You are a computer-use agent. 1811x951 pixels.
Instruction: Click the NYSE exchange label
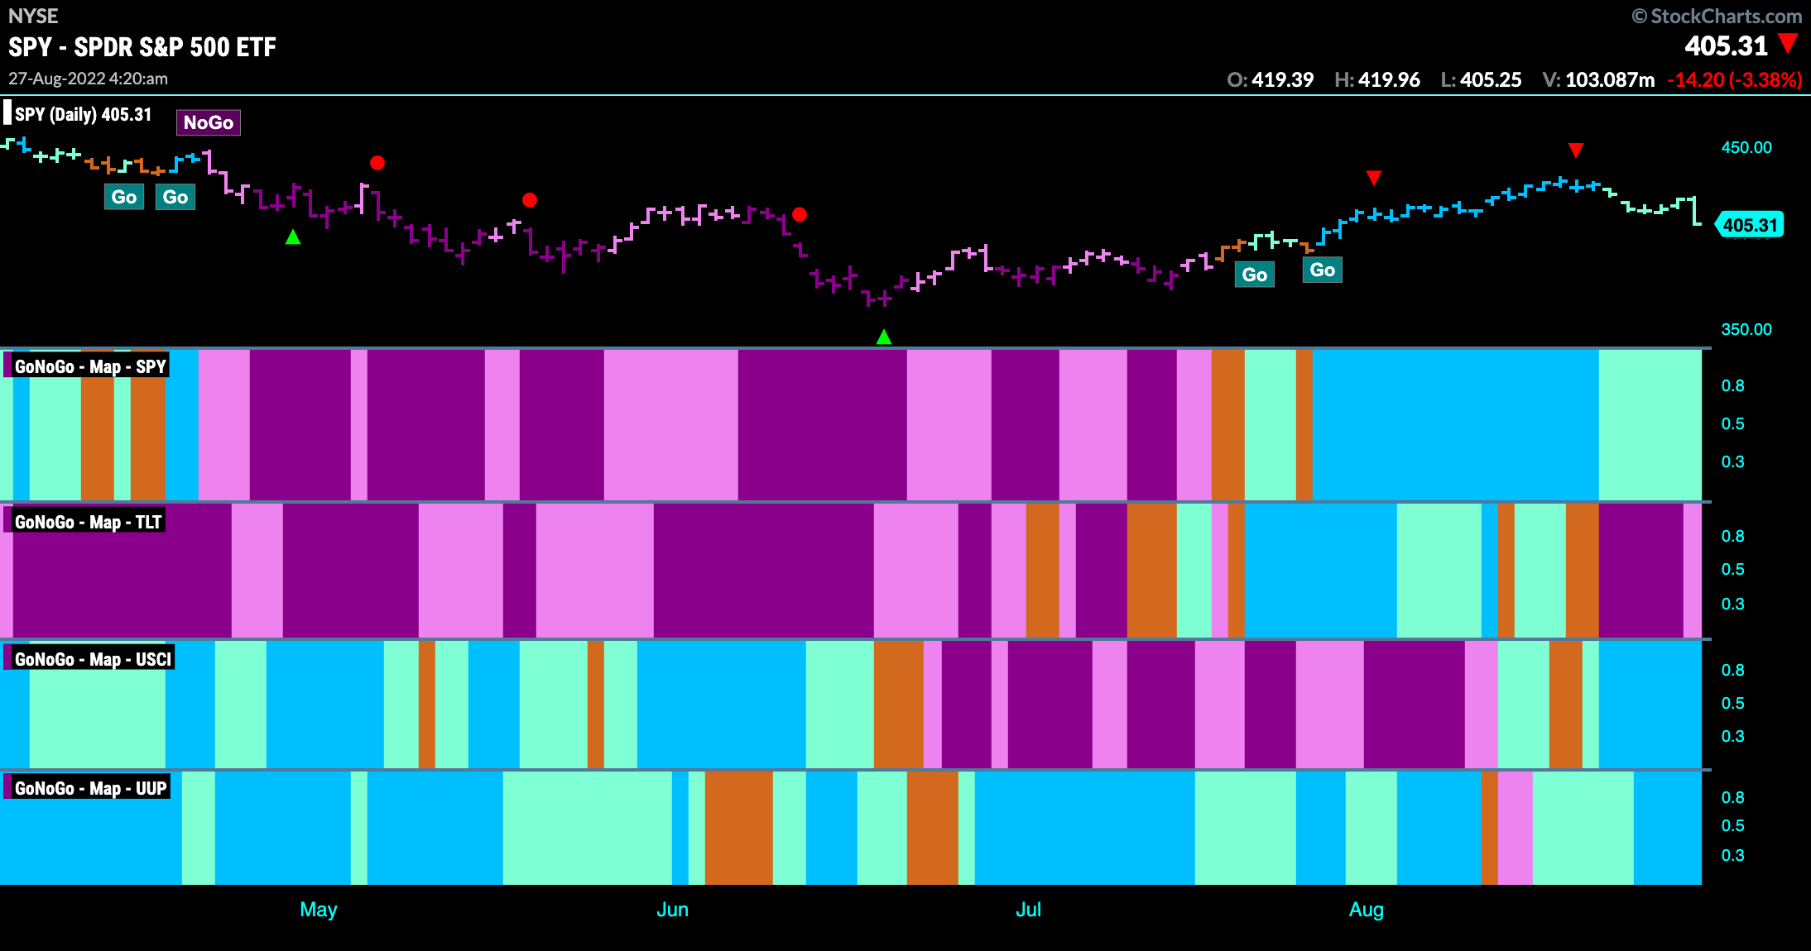pyautogui.click(x=33, y=16)
